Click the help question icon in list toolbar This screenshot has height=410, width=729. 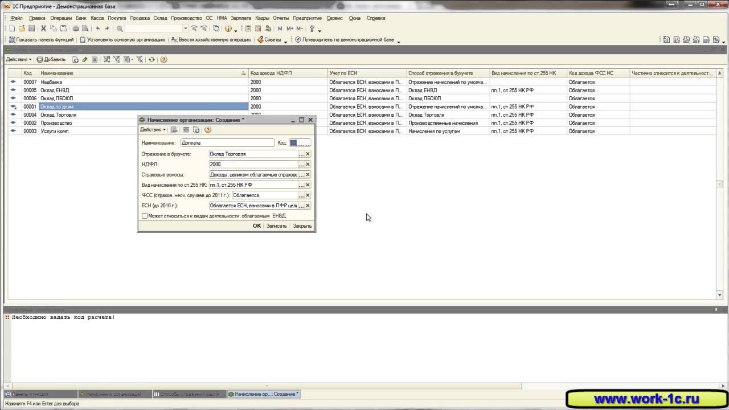click(x=163, y=59)
